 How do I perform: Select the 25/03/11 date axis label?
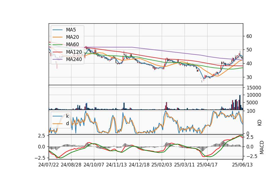(184, 165)
